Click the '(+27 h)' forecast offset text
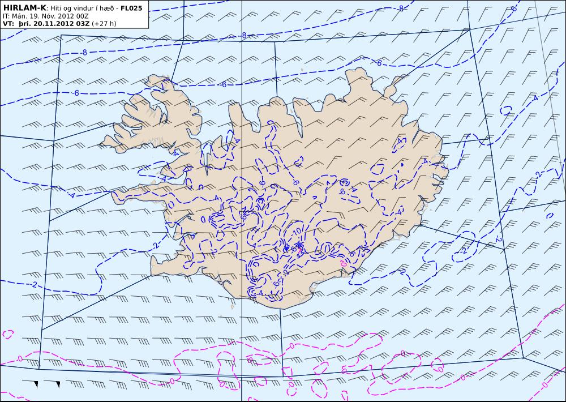The height and width of the screenshot is (402, 566). click(104, 24)
